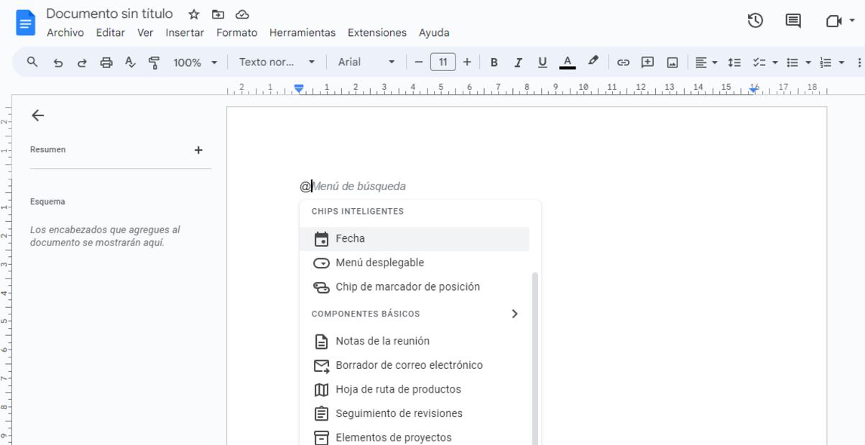Open the Insertar menu
Screen dimensions: 865x445
tap(185, 32)
